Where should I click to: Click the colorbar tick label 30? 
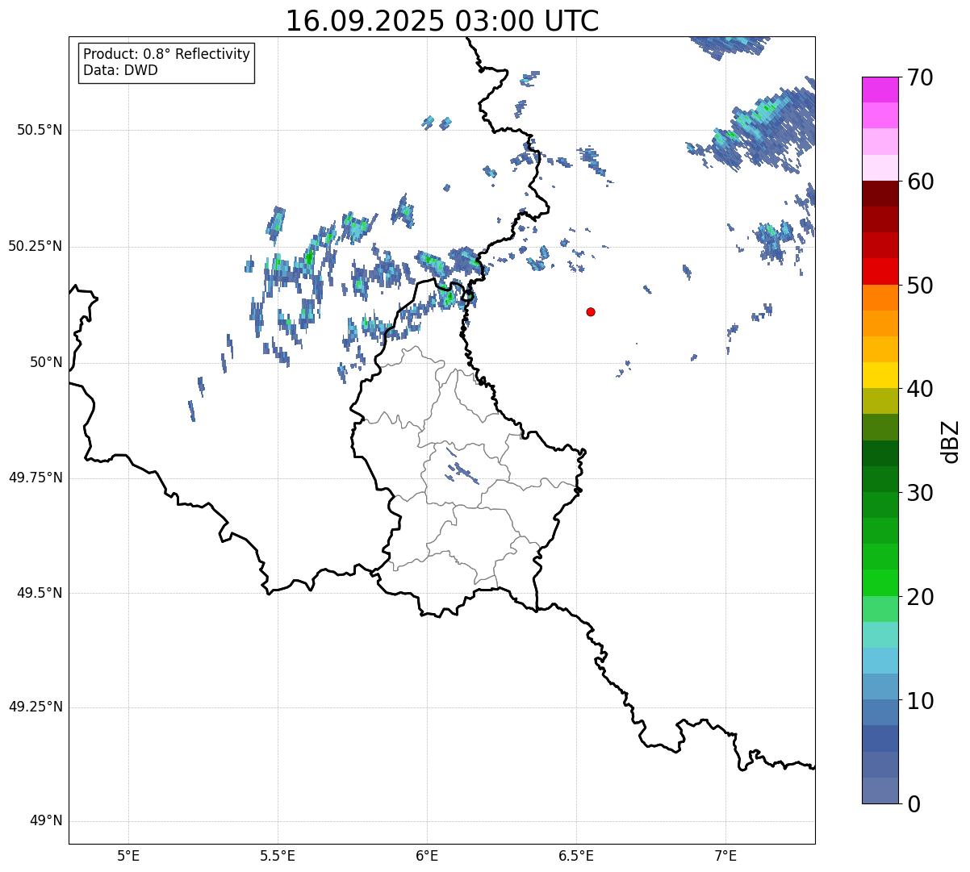point(921,493)
